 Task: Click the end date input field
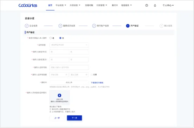79,75
